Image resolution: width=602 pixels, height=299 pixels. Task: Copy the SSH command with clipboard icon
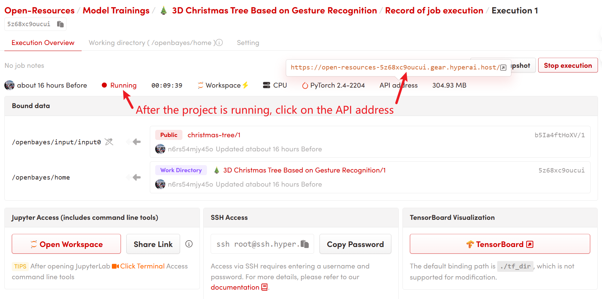coord(305,244)
